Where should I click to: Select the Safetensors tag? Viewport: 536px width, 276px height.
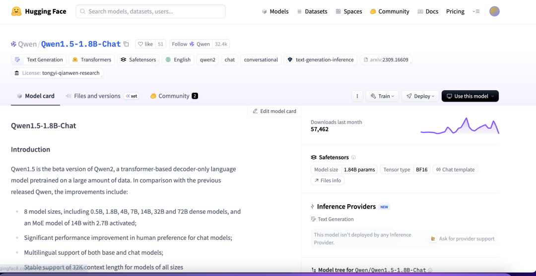tap(138, 59)
